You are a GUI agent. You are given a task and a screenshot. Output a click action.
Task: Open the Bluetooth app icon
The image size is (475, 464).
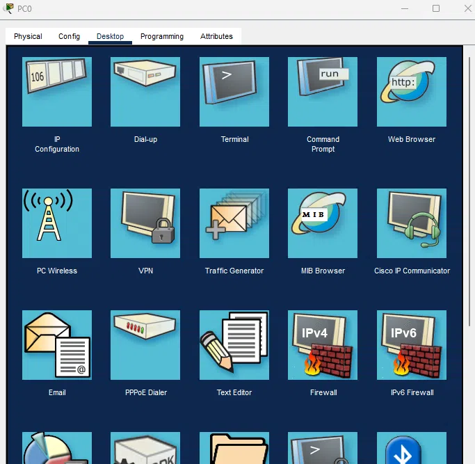[x=412, y=448]
